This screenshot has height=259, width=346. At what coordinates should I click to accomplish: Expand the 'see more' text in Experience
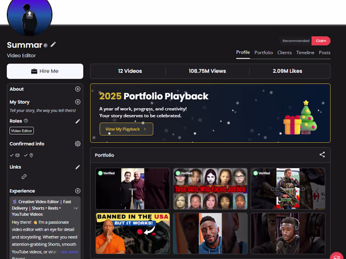69,252
